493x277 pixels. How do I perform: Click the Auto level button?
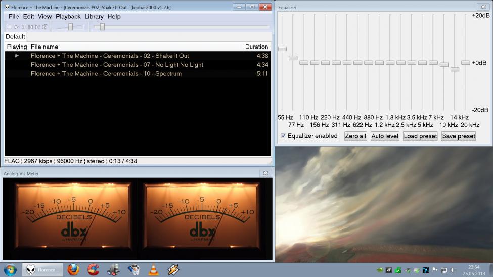pyautogui.click(x=385, y=136)
